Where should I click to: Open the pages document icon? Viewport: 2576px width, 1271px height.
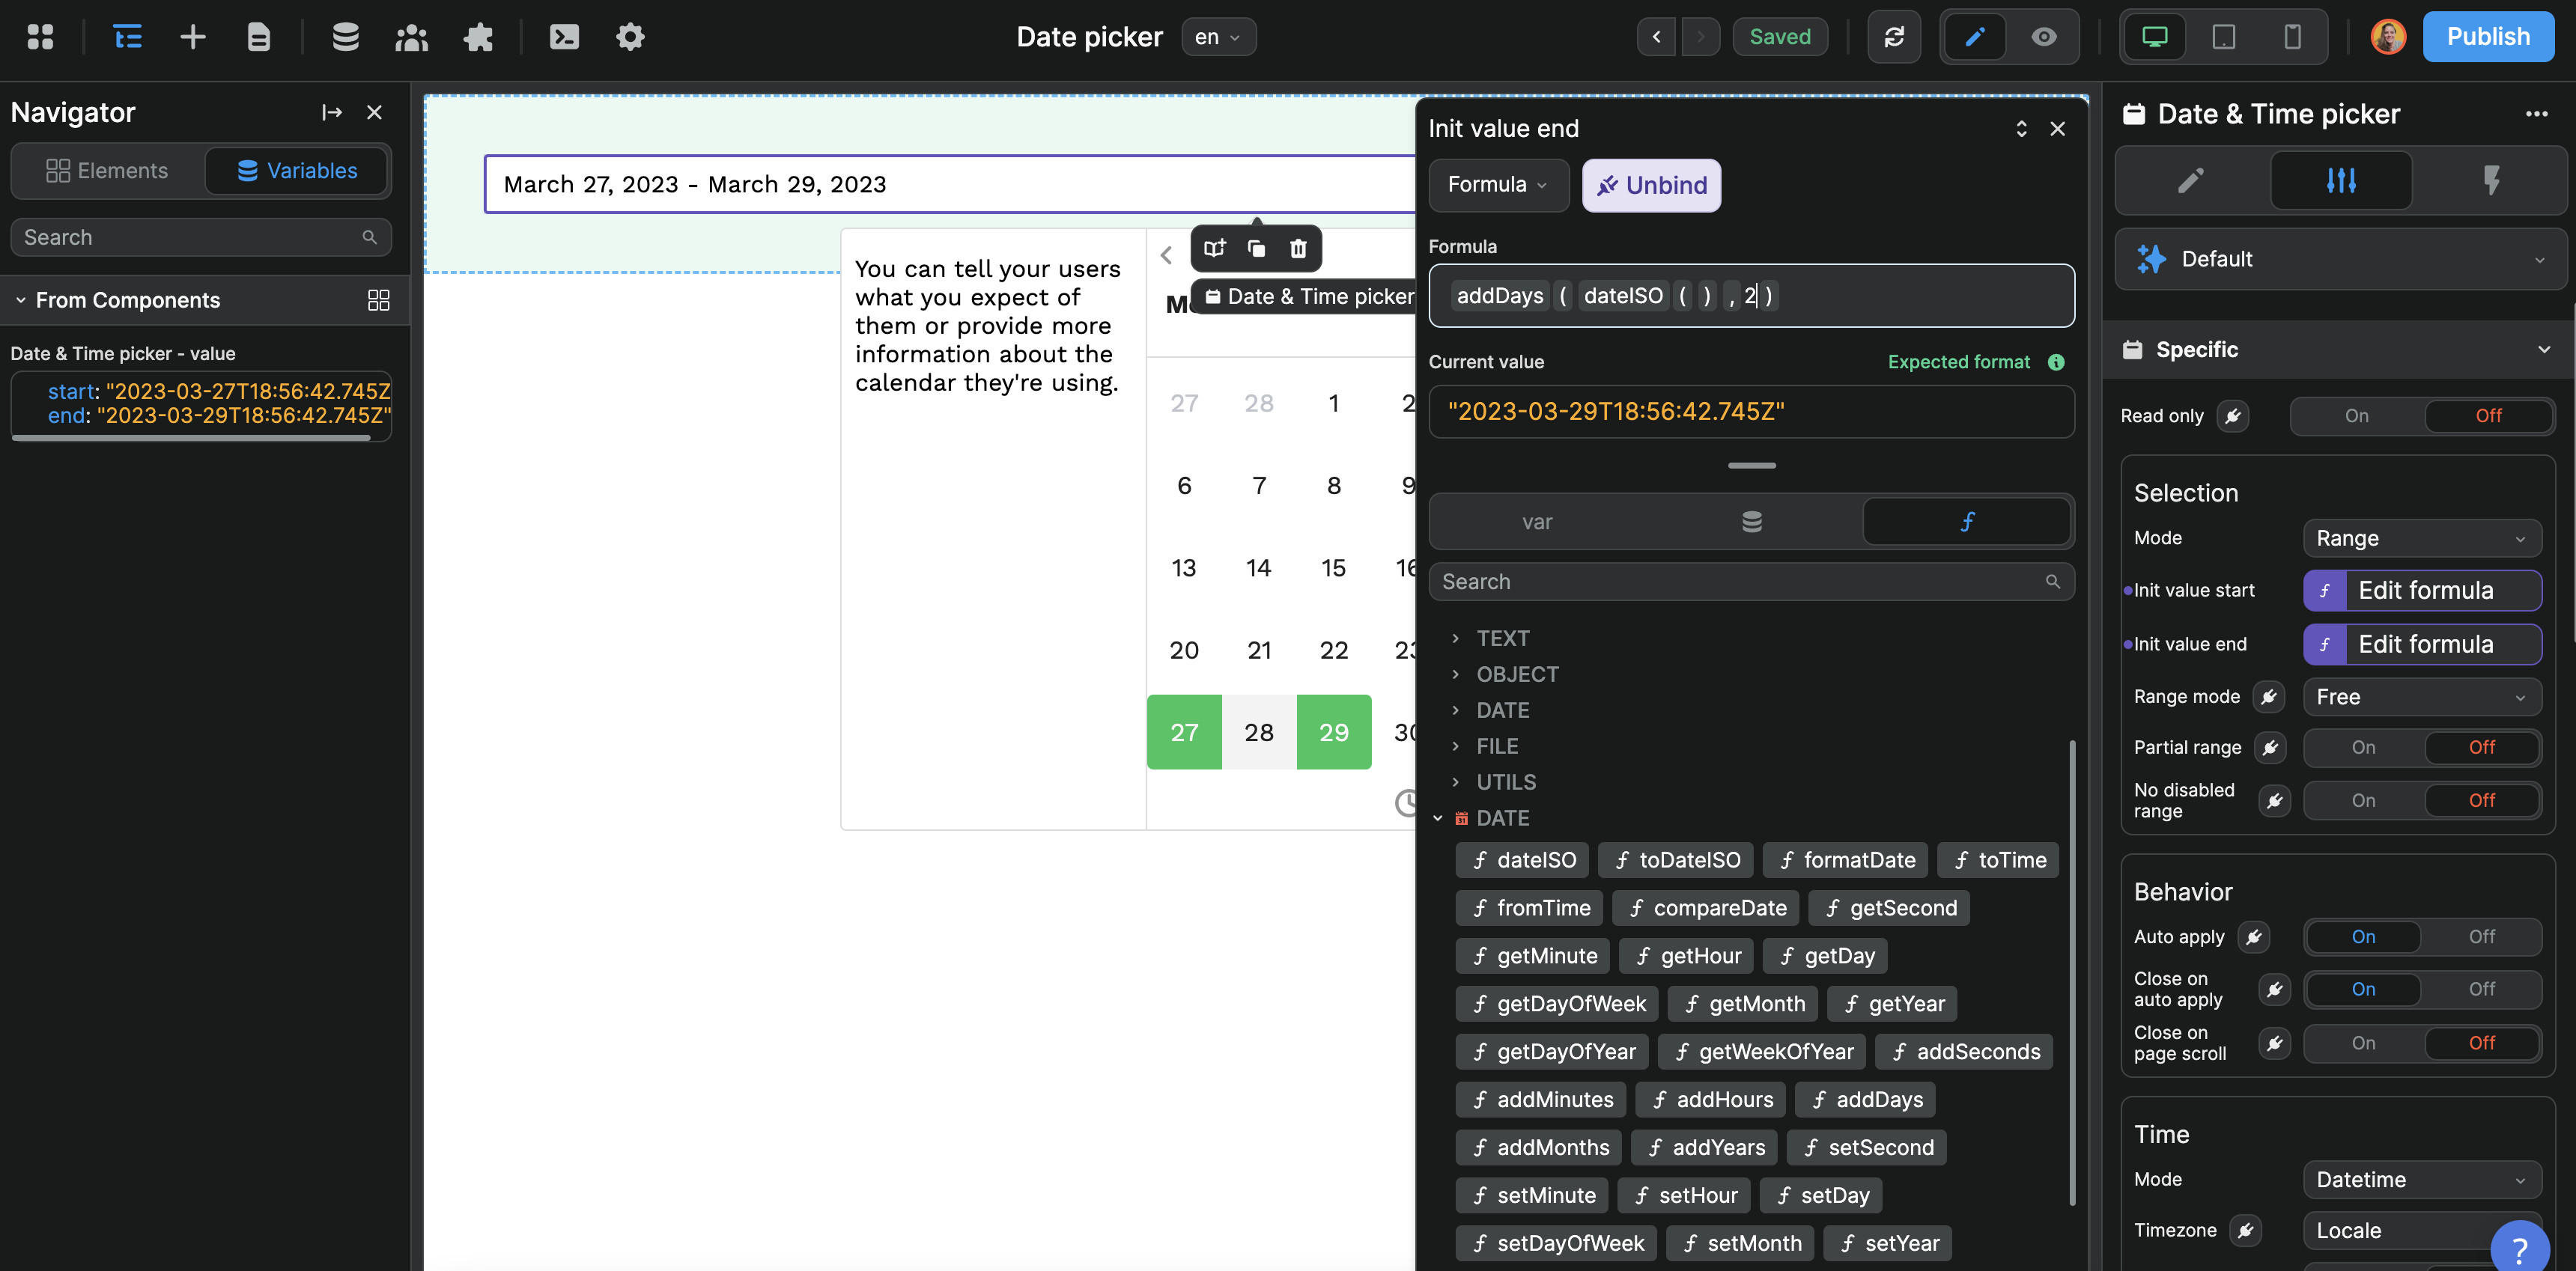259,37
